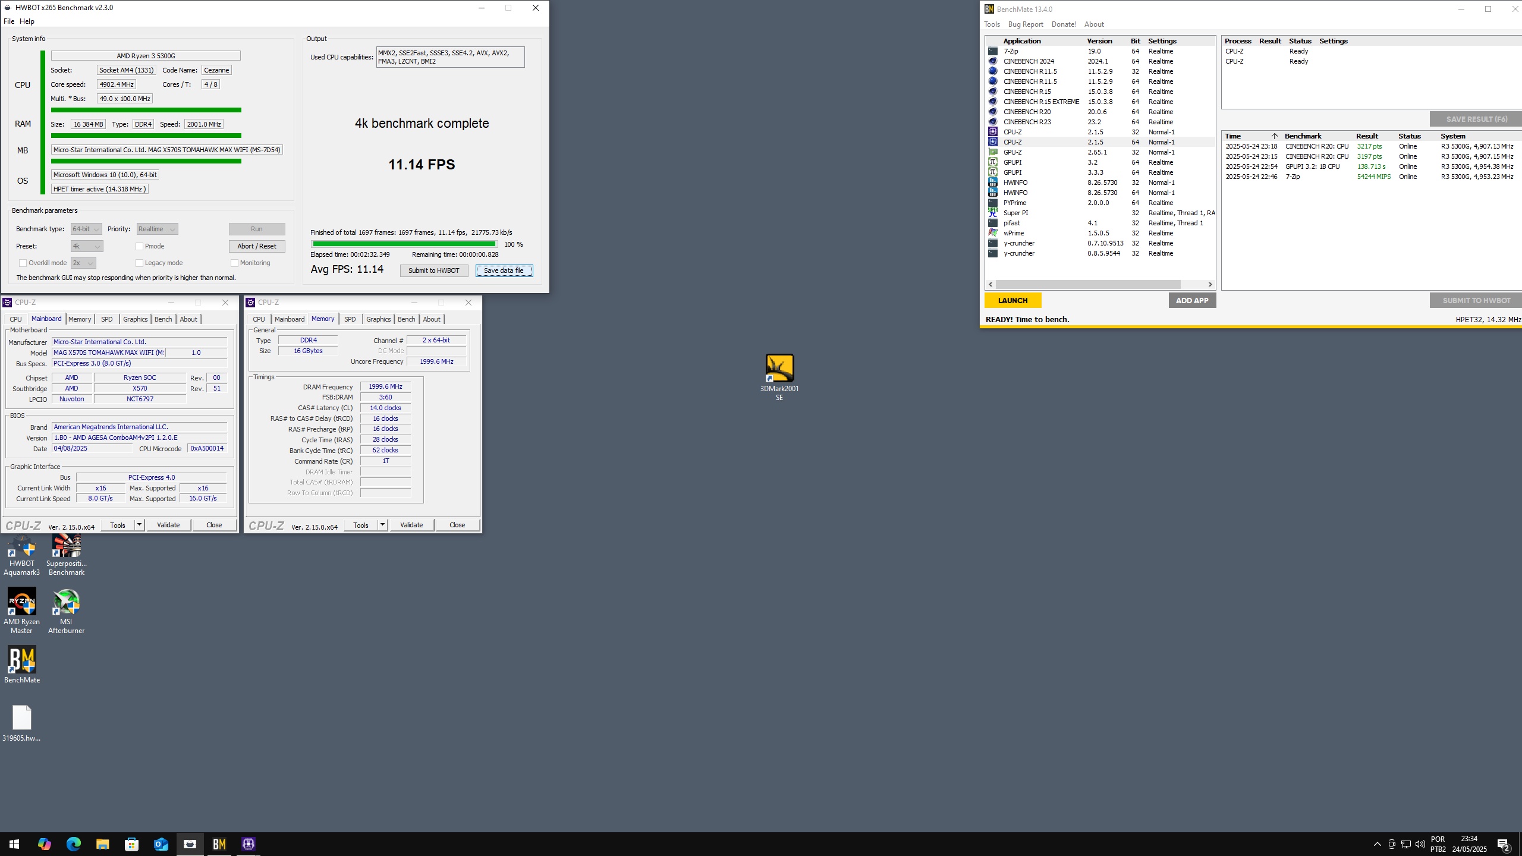Open the BenchMate desktop shortcut

coord(22,665)
